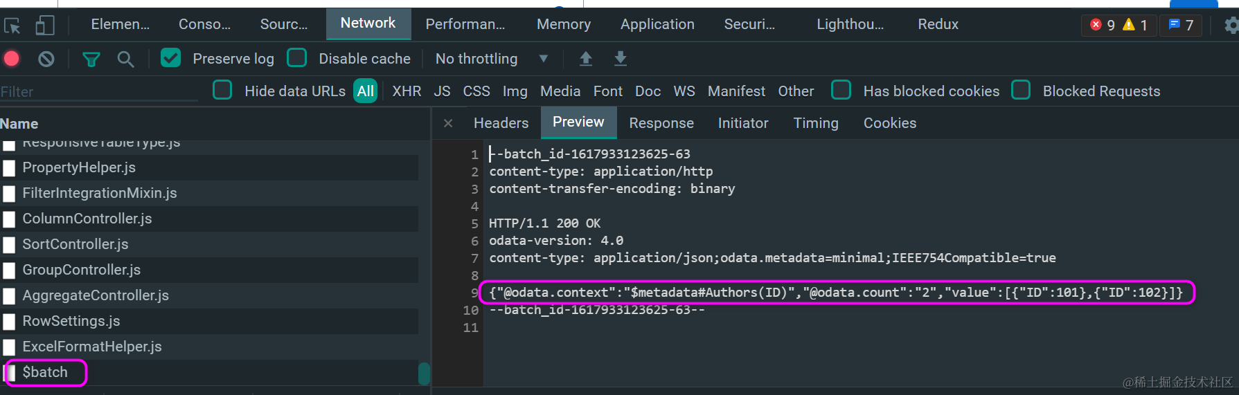Focus the Filter text field
This screenshot has width=1239, height=395.
[x=99, y=92]
